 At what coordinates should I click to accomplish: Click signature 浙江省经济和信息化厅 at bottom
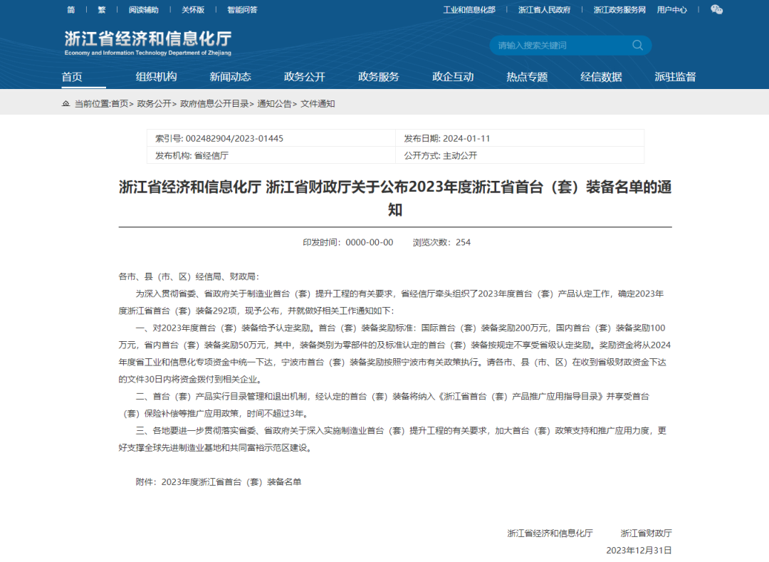pyautogui.click(x=550, y=533)
